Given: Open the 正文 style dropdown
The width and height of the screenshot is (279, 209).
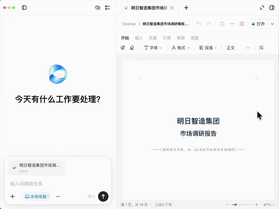Looking at the screenshot, I should point(238,48).
